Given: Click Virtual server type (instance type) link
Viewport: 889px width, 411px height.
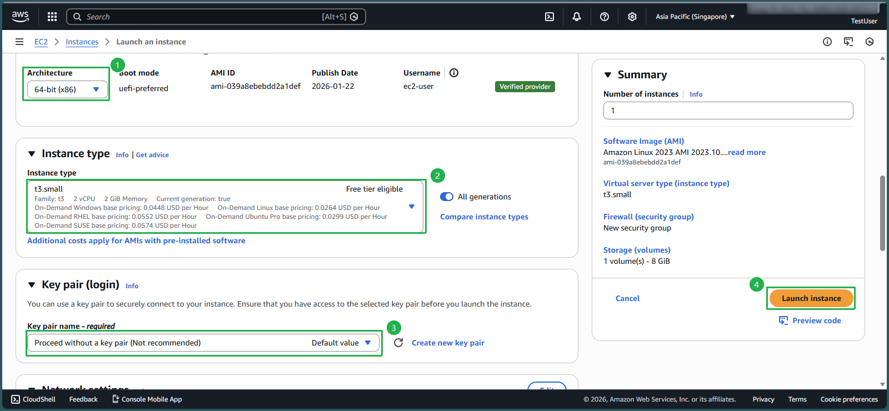Looking at the screenshot, I should [x=666, y=183].
